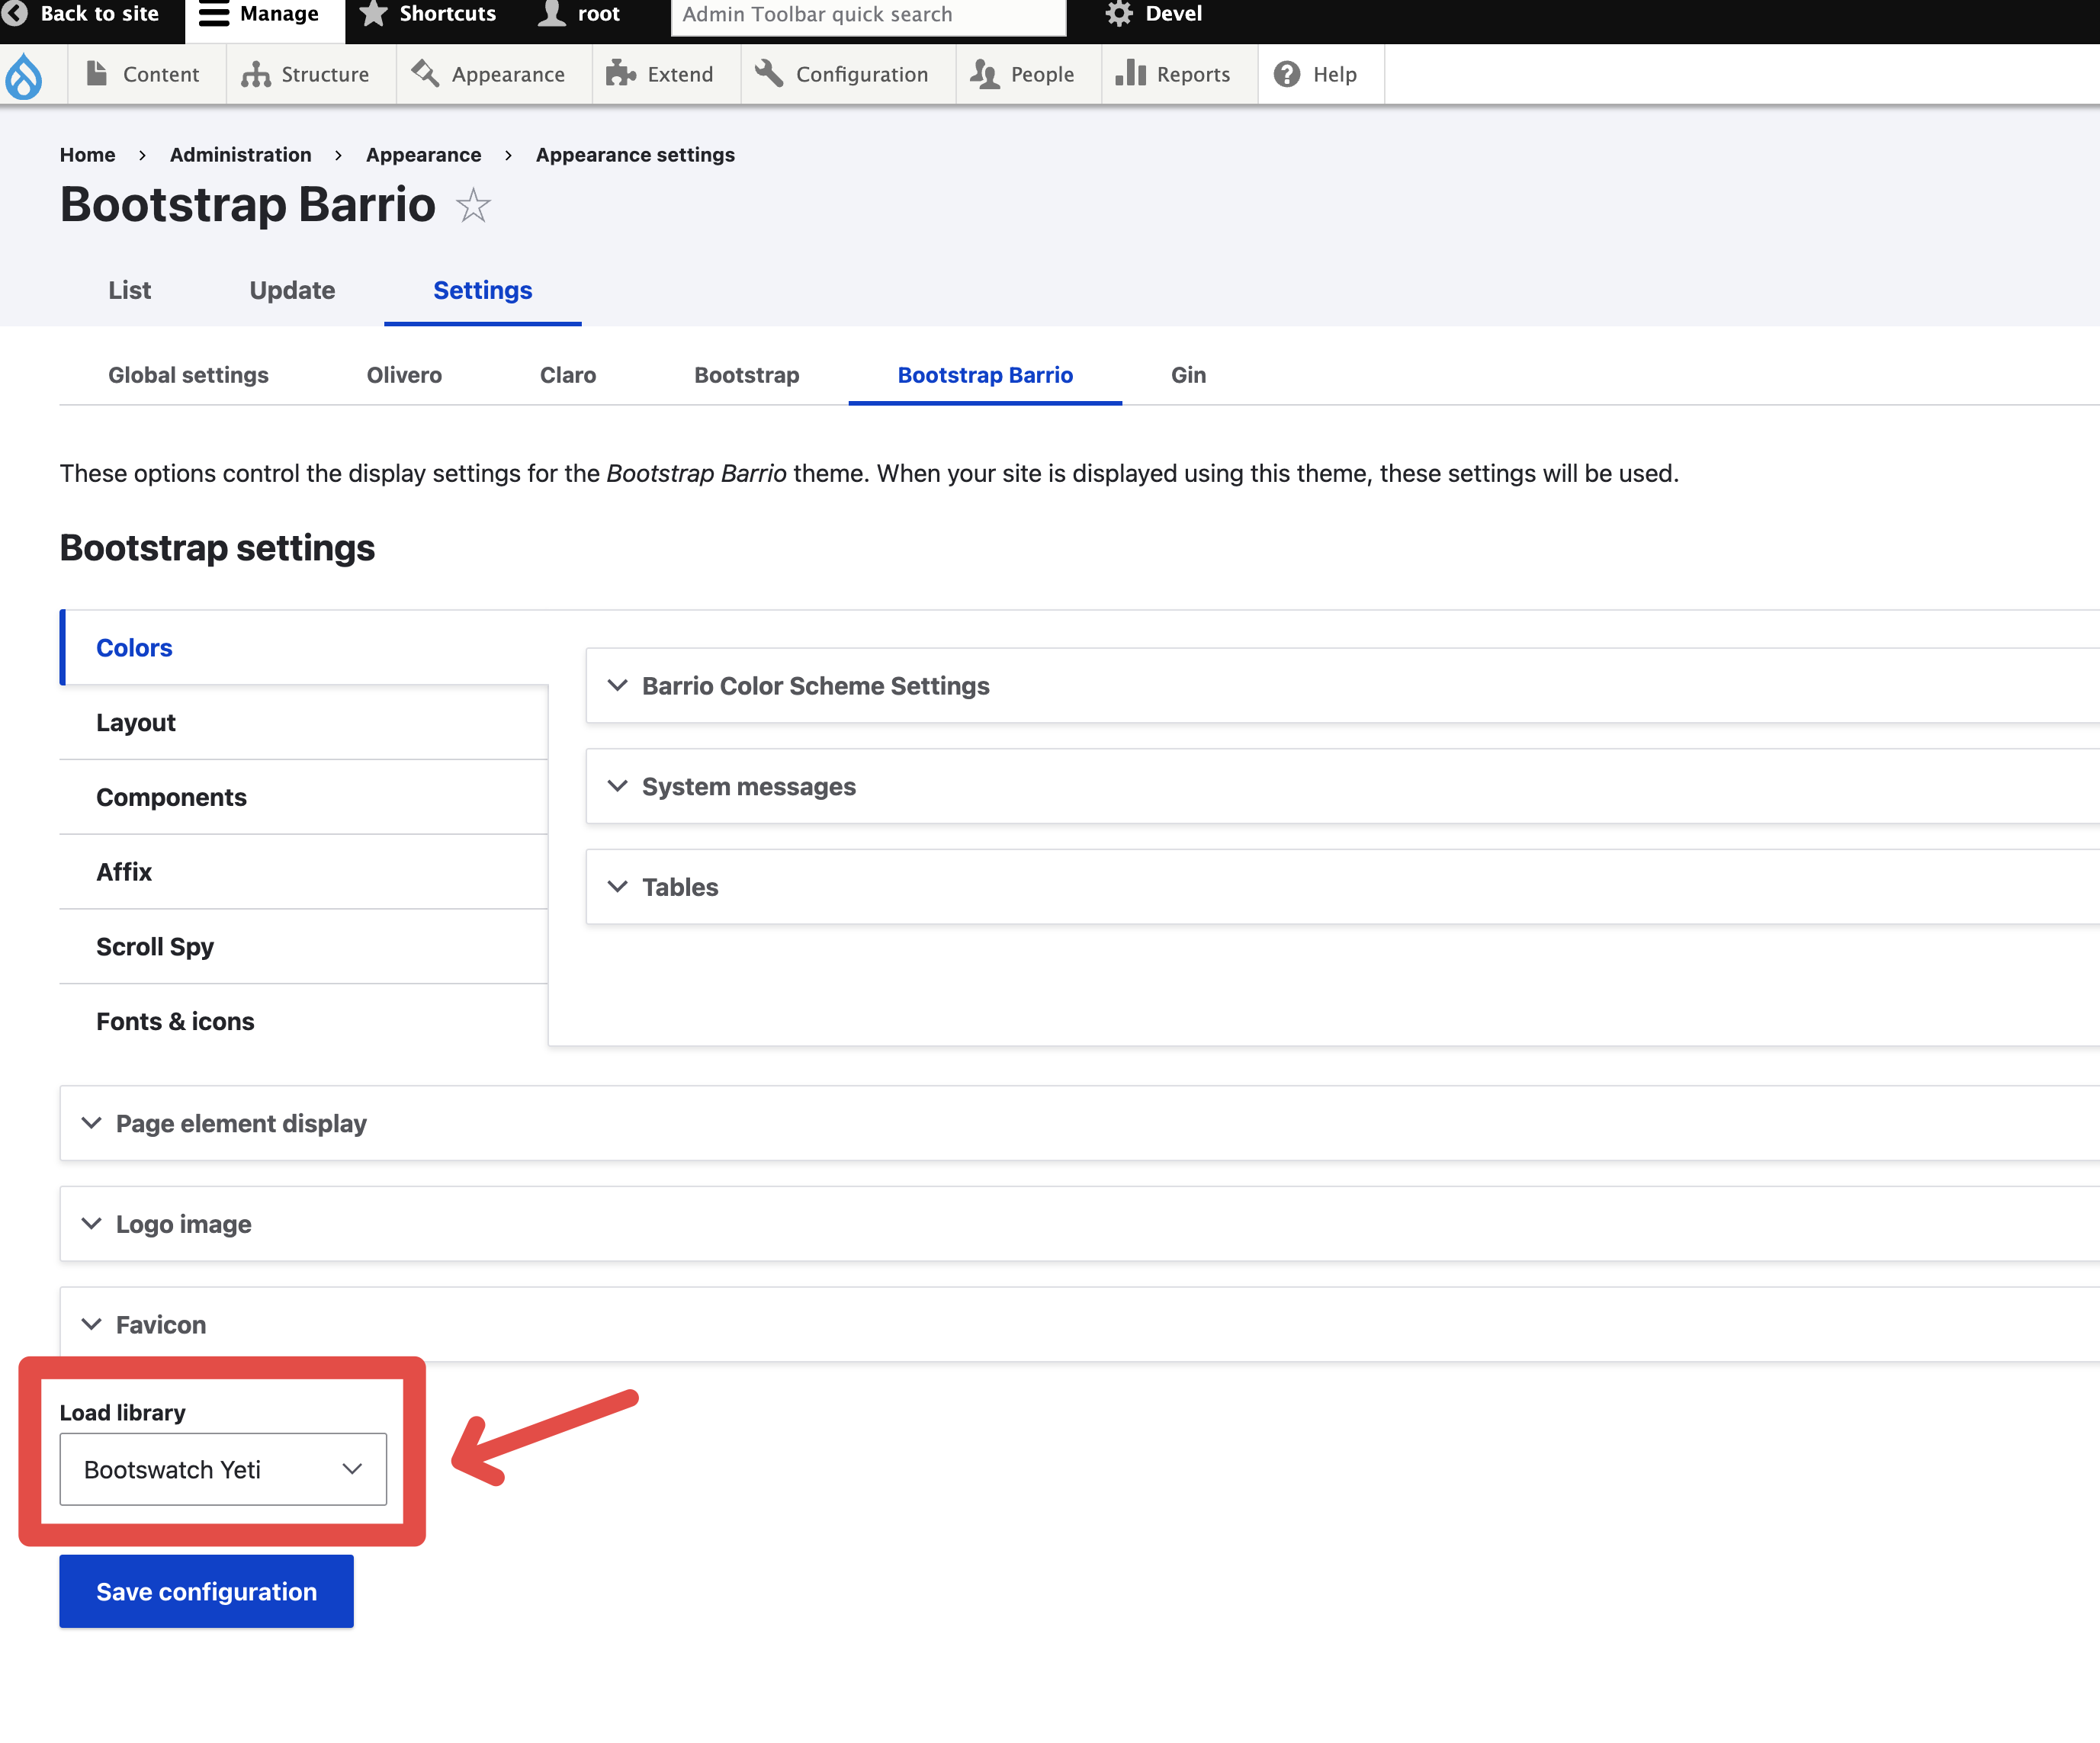The height and width of the screenshot is (1743, 2100).
Task: Click the Devel gear icon
Action: (x=1119, y=14)
